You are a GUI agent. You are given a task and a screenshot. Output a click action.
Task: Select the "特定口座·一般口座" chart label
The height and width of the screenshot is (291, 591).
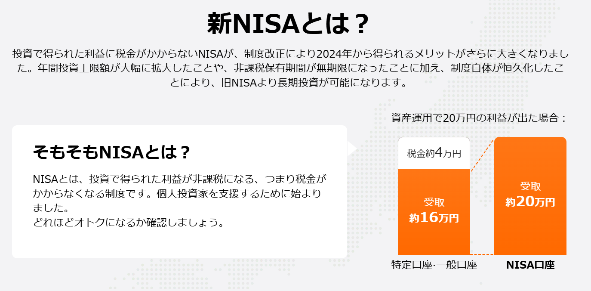pos(434,265)
